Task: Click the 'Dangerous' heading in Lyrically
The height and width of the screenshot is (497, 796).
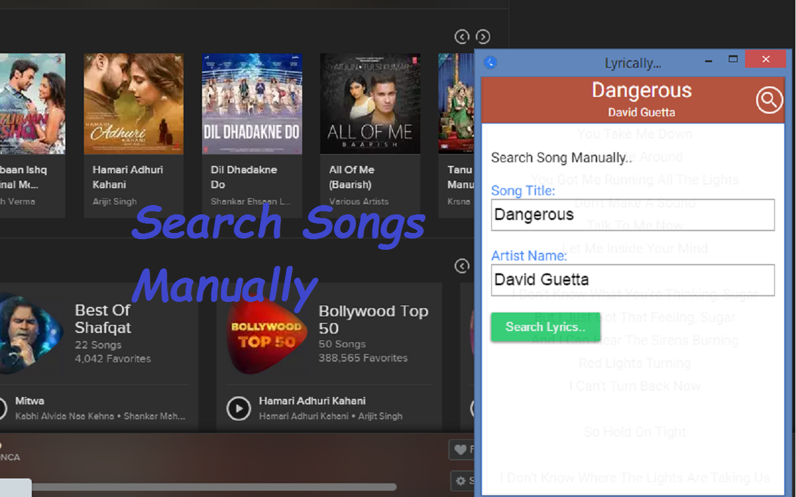Action: pos(642,91)
